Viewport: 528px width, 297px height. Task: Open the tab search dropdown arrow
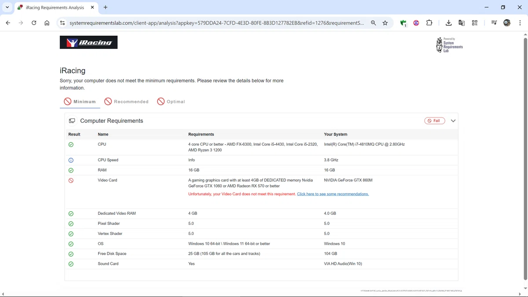pyautogui.click(x=7, y=7)
